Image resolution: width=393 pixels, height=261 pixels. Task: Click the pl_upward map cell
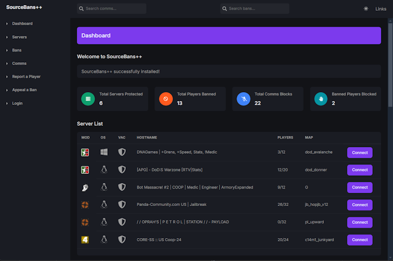coord(314,222)
